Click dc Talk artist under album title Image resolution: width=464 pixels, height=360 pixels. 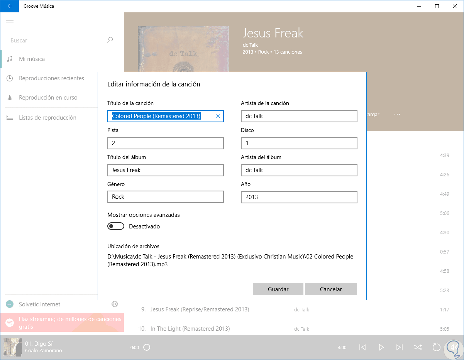click(250, 45)
